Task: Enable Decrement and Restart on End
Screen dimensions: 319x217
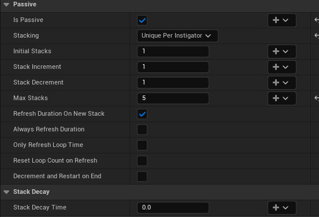Action: coord(142,176)
